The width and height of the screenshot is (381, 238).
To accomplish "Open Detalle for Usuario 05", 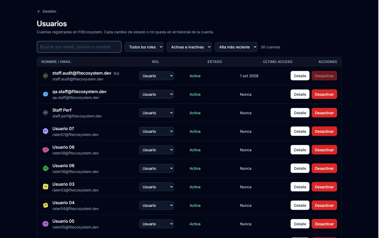I will (300, 224).
